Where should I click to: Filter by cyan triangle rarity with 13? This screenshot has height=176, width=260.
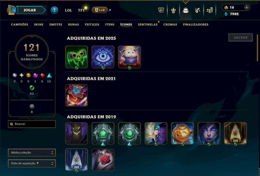click(49, 75)
